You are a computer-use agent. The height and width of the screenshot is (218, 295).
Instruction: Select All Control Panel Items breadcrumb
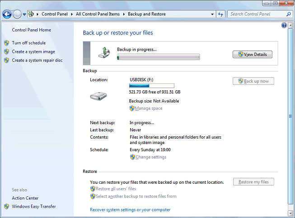98,14
